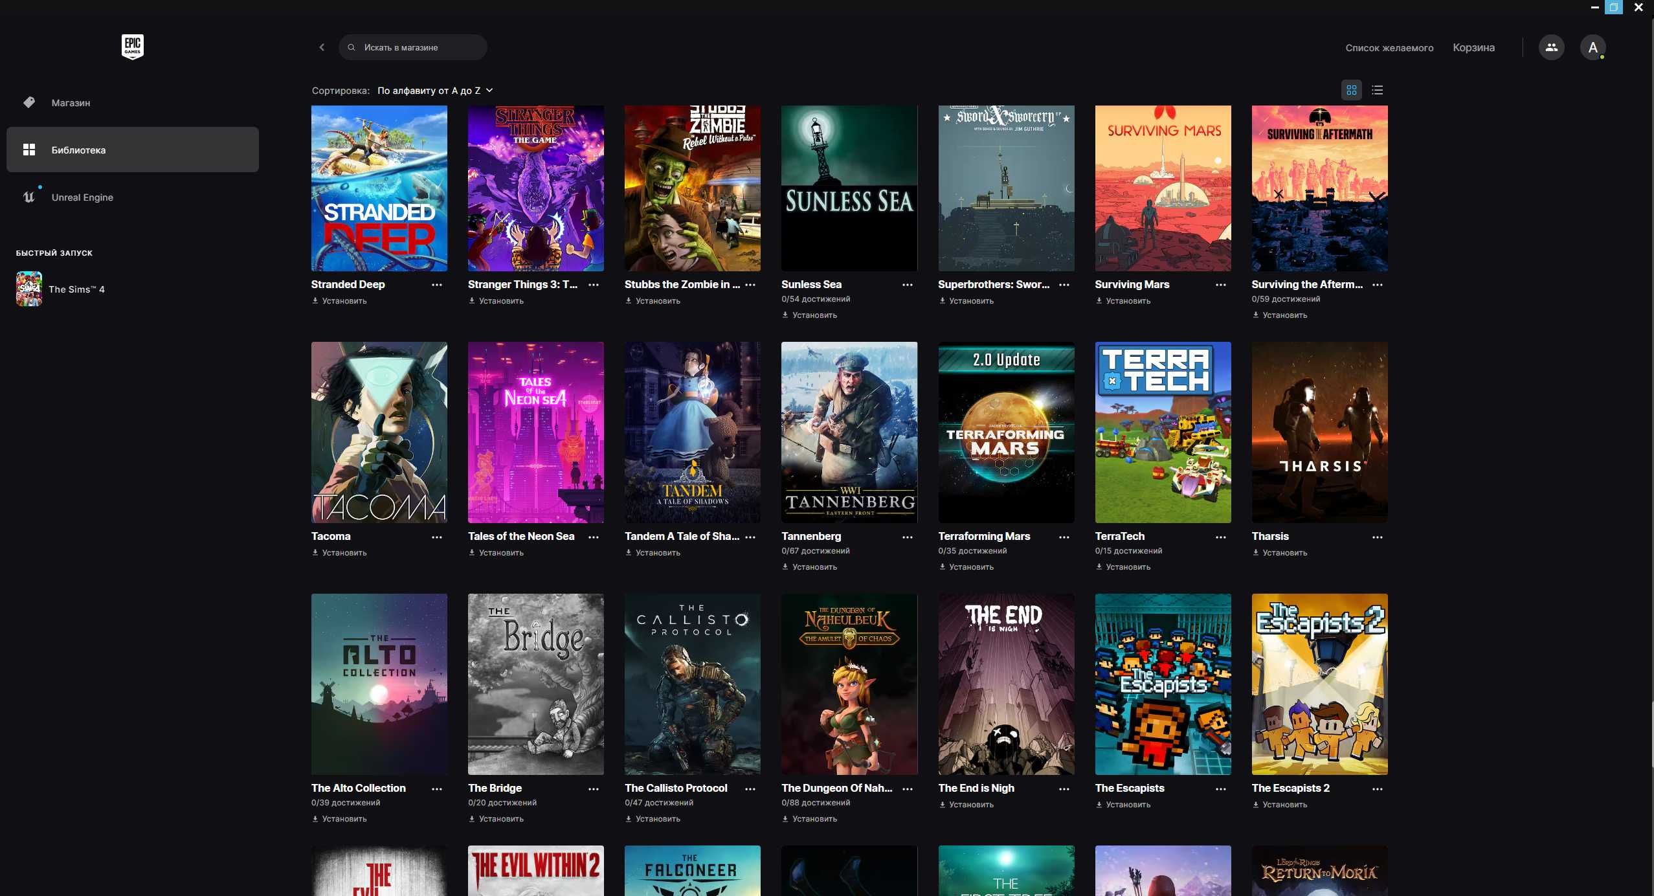
Task: Open Sunless Sea cover thumbnail
Action: (x=849, y=188)
